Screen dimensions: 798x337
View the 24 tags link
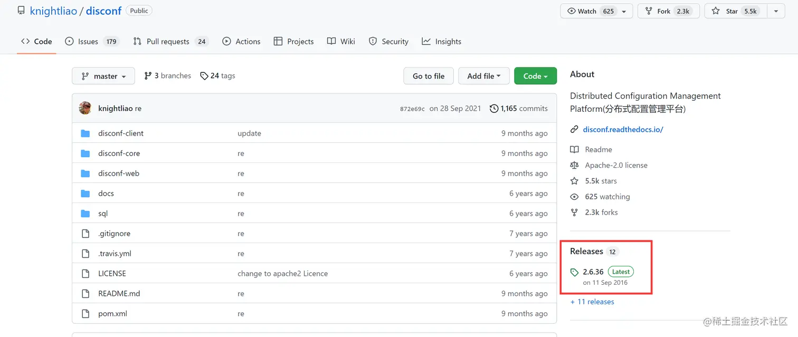[218, 76]
